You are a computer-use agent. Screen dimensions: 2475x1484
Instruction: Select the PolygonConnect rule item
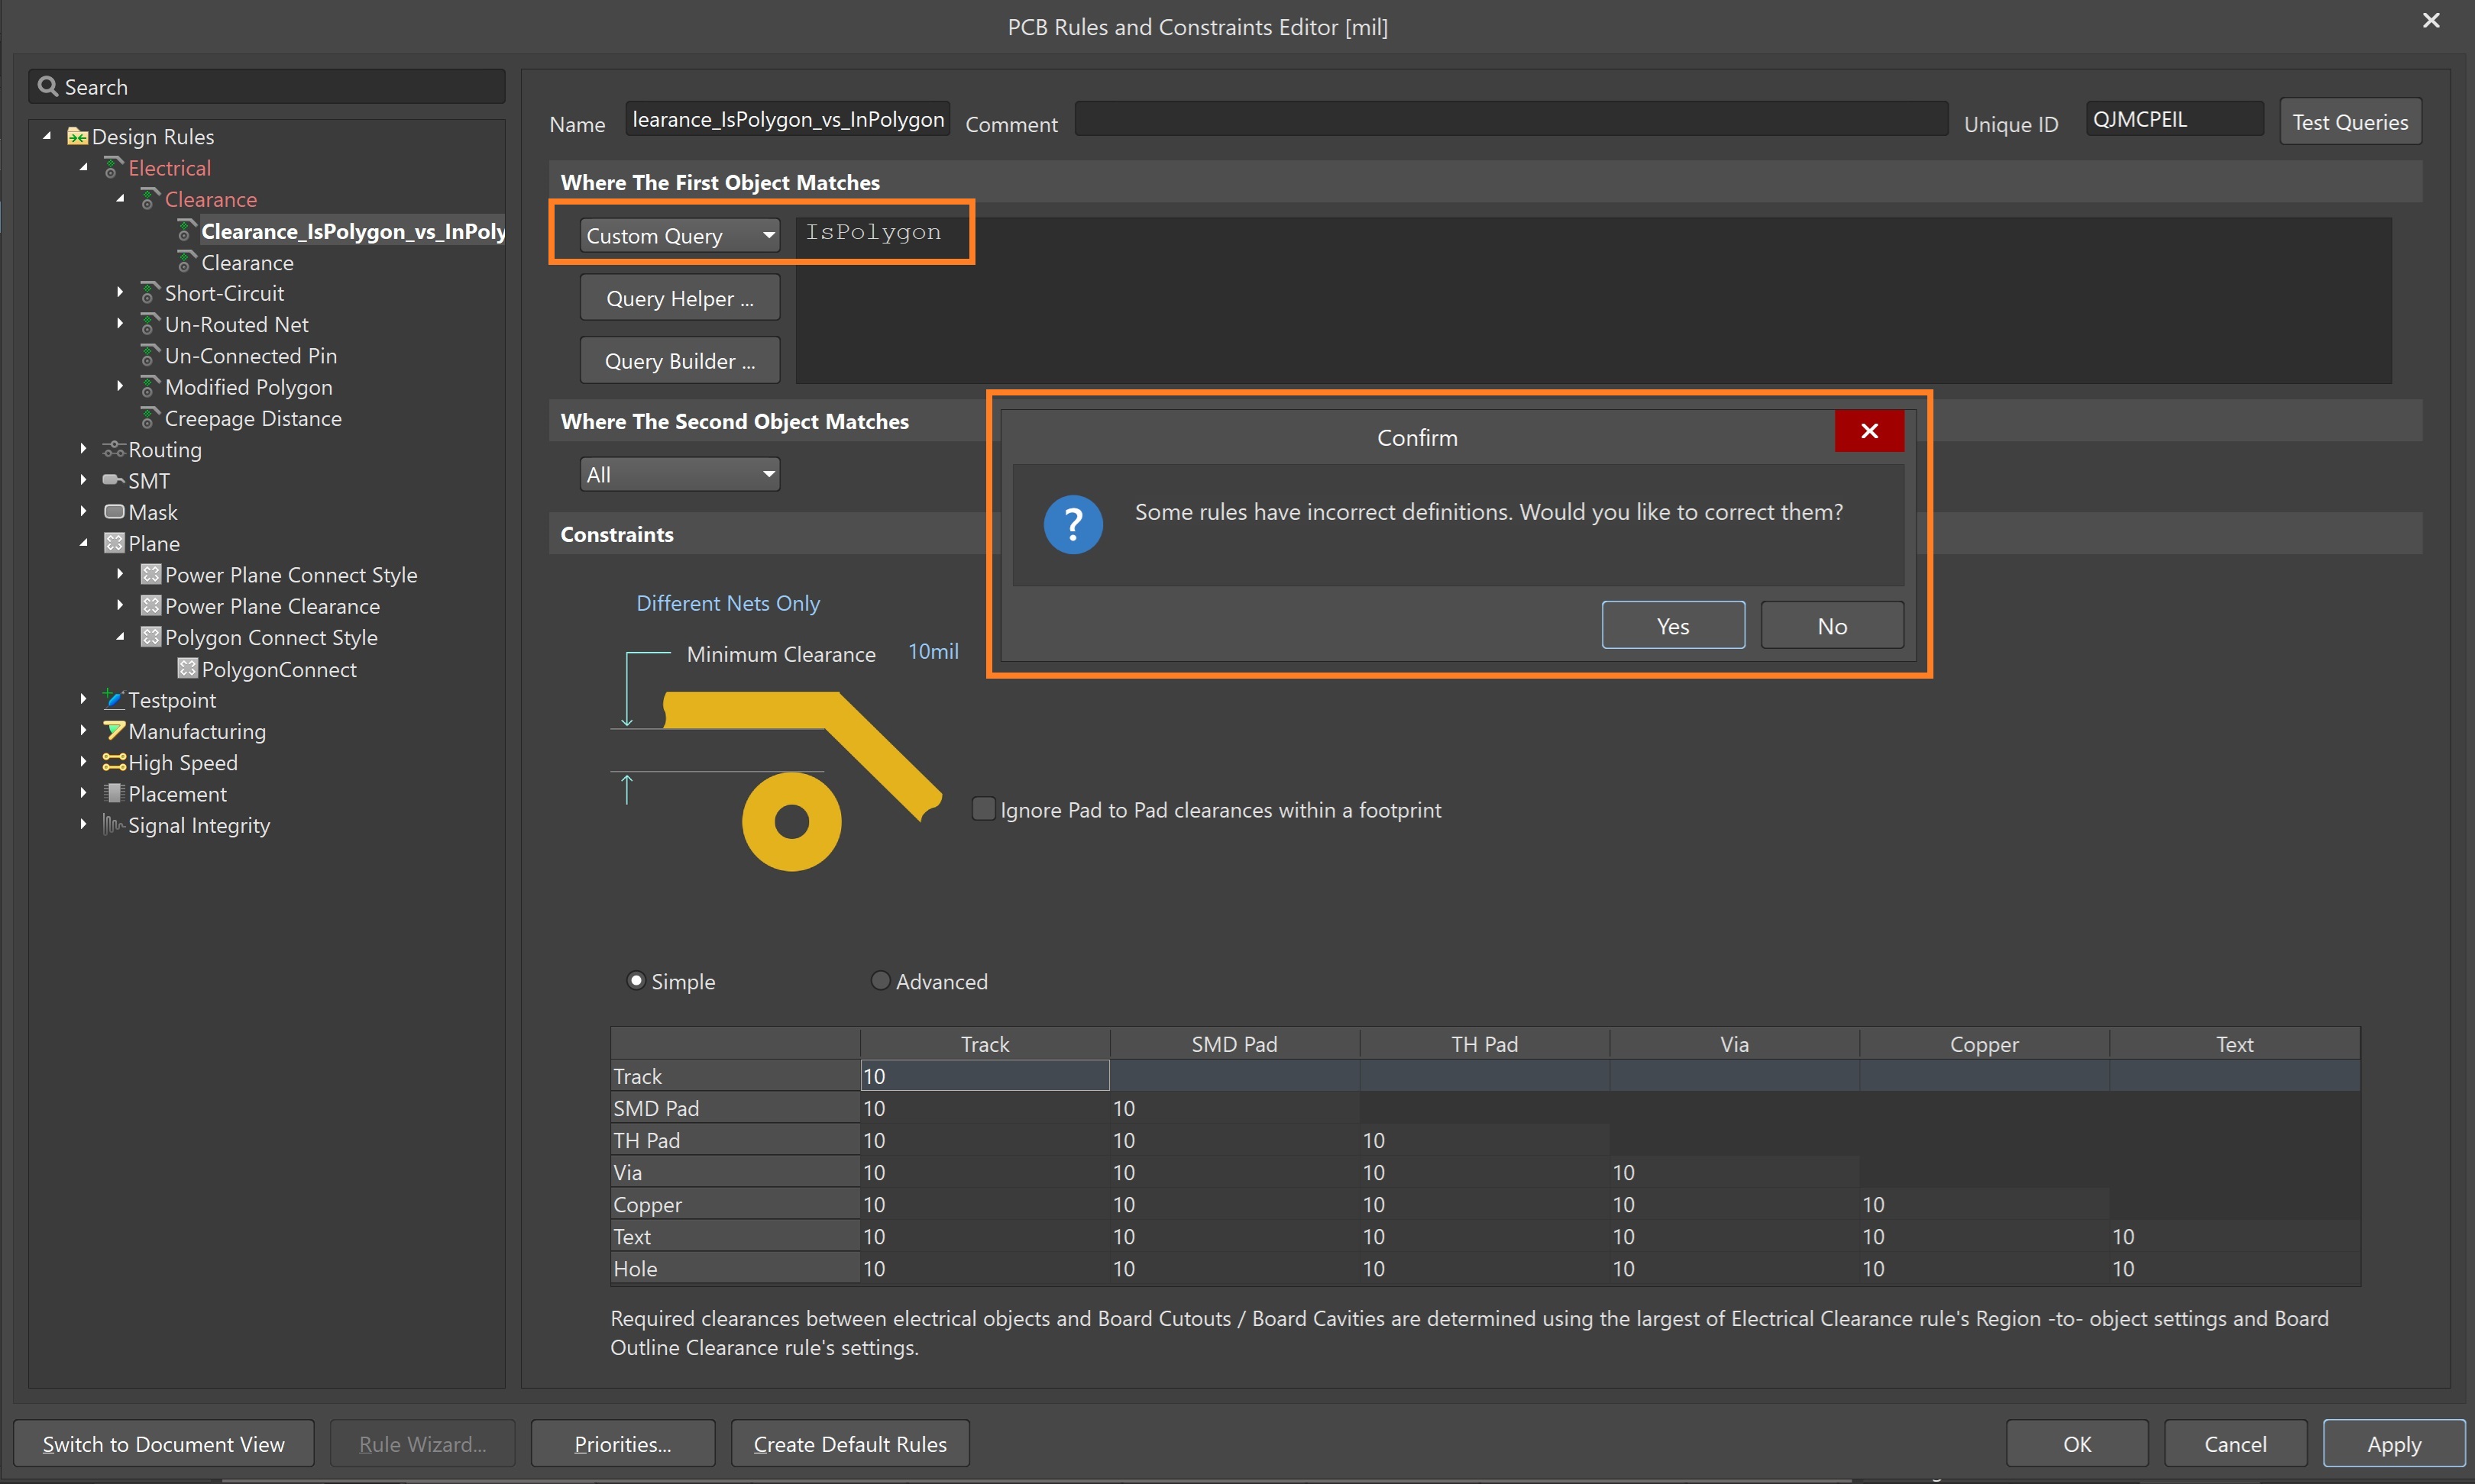(278, 669)
